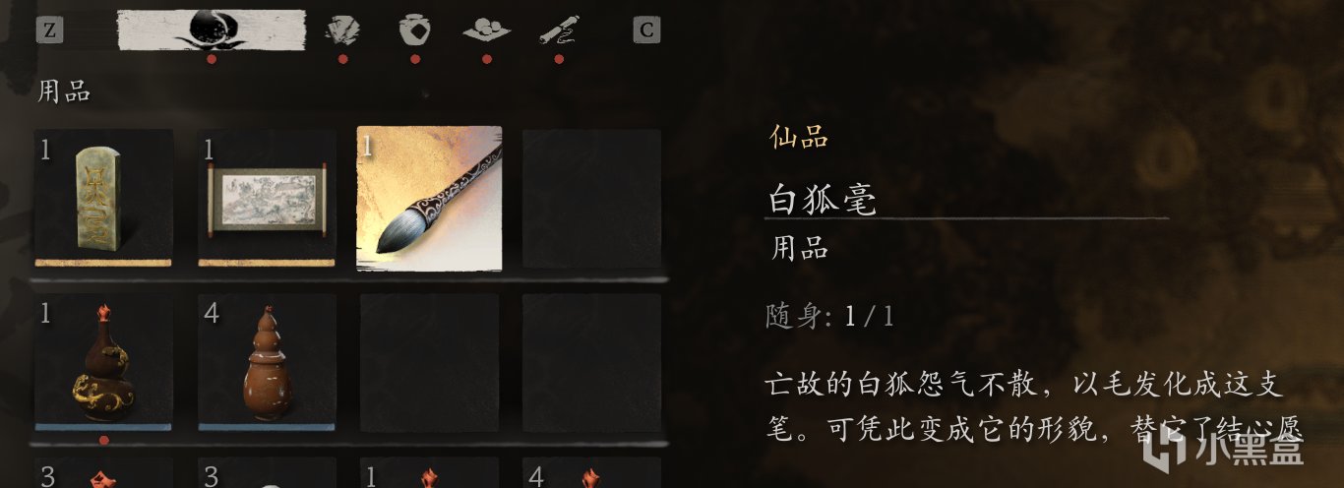
Task: Open the scroll category tab
Action: 558,30
